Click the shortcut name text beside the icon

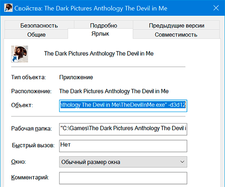coord(99,53)
